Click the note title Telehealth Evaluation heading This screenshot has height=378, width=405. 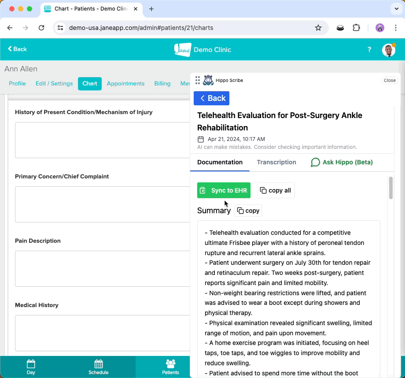pyautogui.click(x=280, y=122)
